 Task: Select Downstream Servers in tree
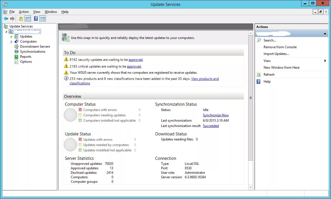[35, 47]
